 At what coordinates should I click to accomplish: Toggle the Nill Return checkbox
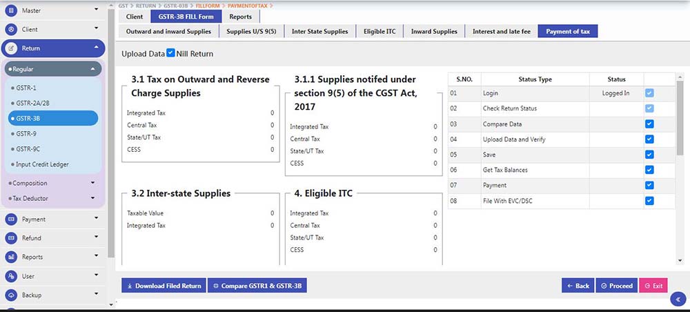click(171, 53)
